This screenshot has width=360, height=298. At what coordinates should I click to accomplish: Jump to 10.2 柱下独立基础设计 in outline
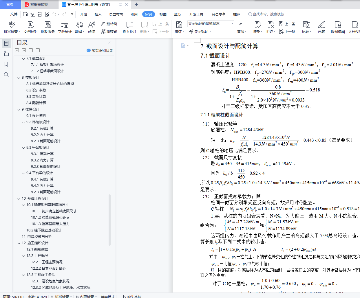tap(44, 230)
